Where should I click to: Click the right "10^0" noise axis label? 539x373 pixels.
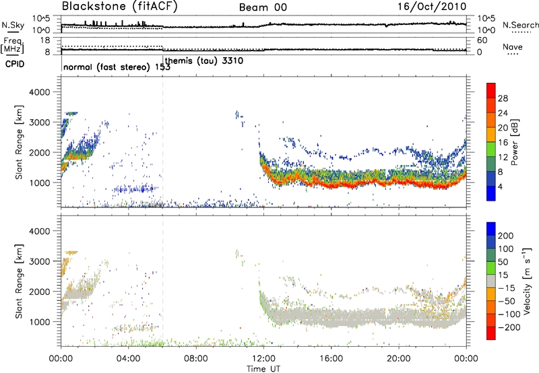486,30
